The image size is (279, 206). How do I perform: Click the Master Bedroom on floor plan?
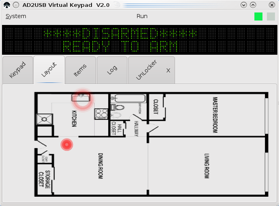[207, 115]
